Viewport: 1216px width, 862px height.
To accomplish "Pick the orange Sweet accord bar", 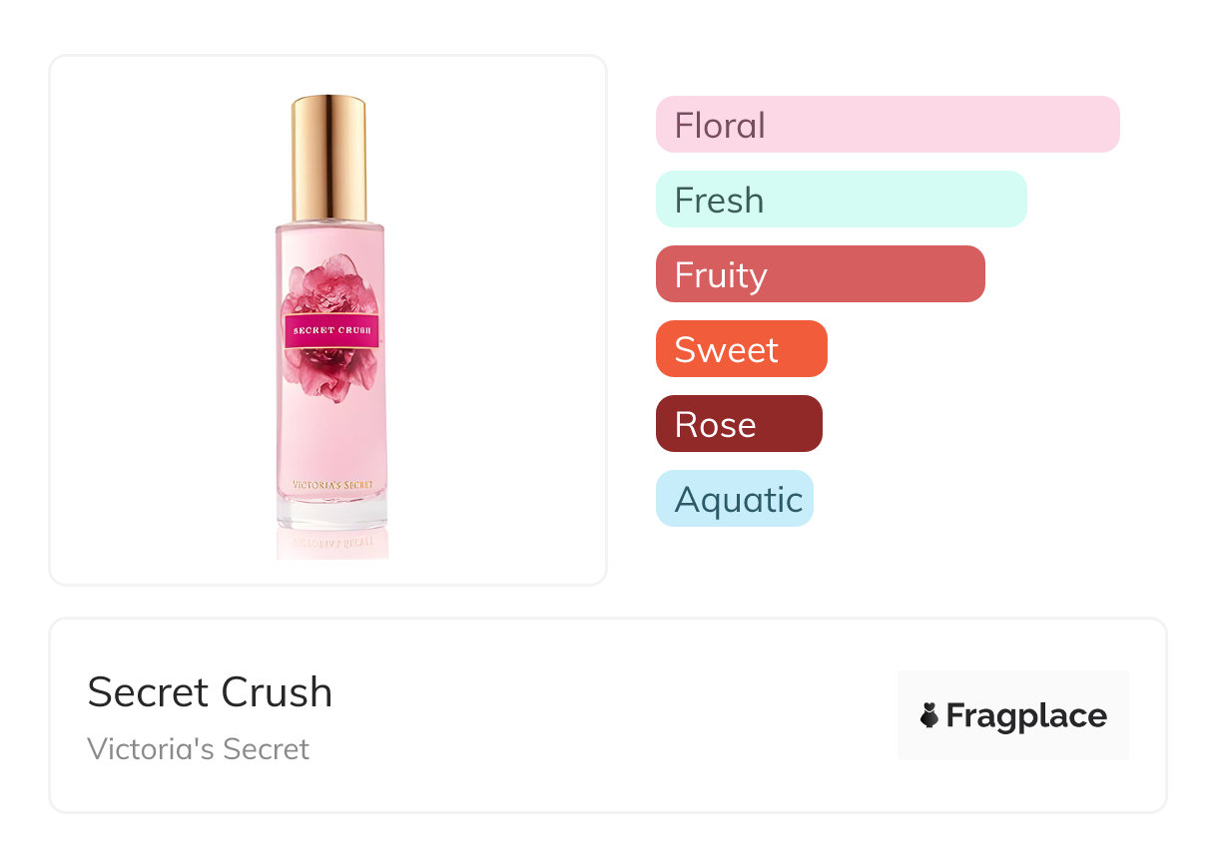I will coord(741,349).
